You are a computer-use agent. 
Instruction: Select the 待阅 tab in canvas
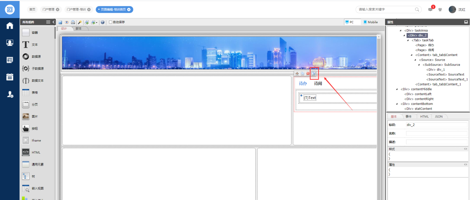[318, 84]
